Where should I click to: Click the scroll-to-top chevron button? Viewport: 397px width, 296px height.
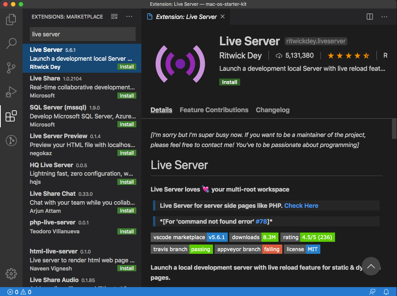tap(371, 266)
